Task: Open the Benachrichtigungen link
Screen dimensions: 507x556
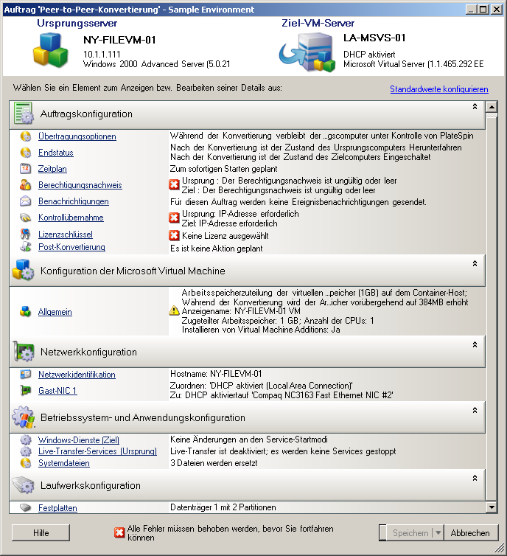Action: tap(74, 201)
